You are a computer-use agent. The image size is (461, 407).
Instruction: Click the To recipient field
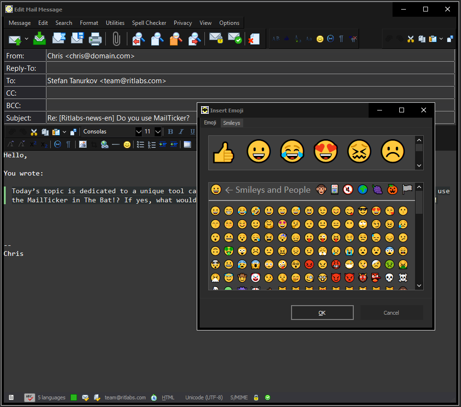tap(250, 81)
